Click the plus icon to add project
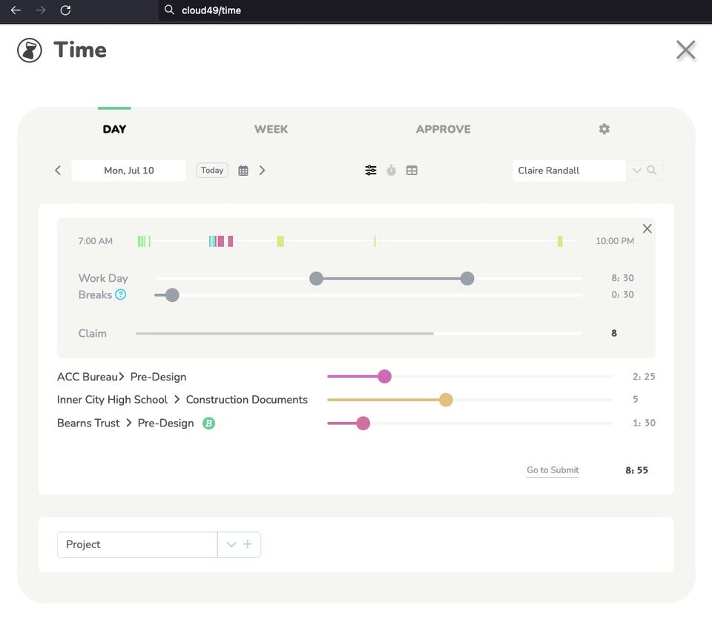This screenshot has width=712, height=626. pos(248,544)
